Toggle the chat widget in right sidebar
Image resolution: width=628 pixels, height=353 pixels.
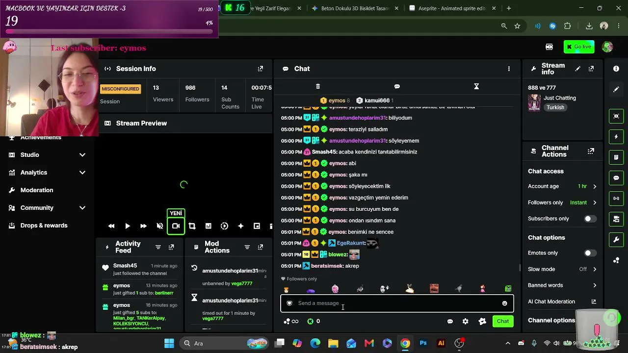tap(616, 178)
